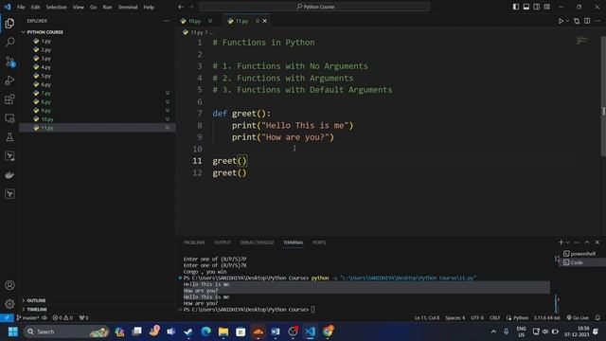Click the Go Live server button
The image size is (606, 341).
(578, 318)
